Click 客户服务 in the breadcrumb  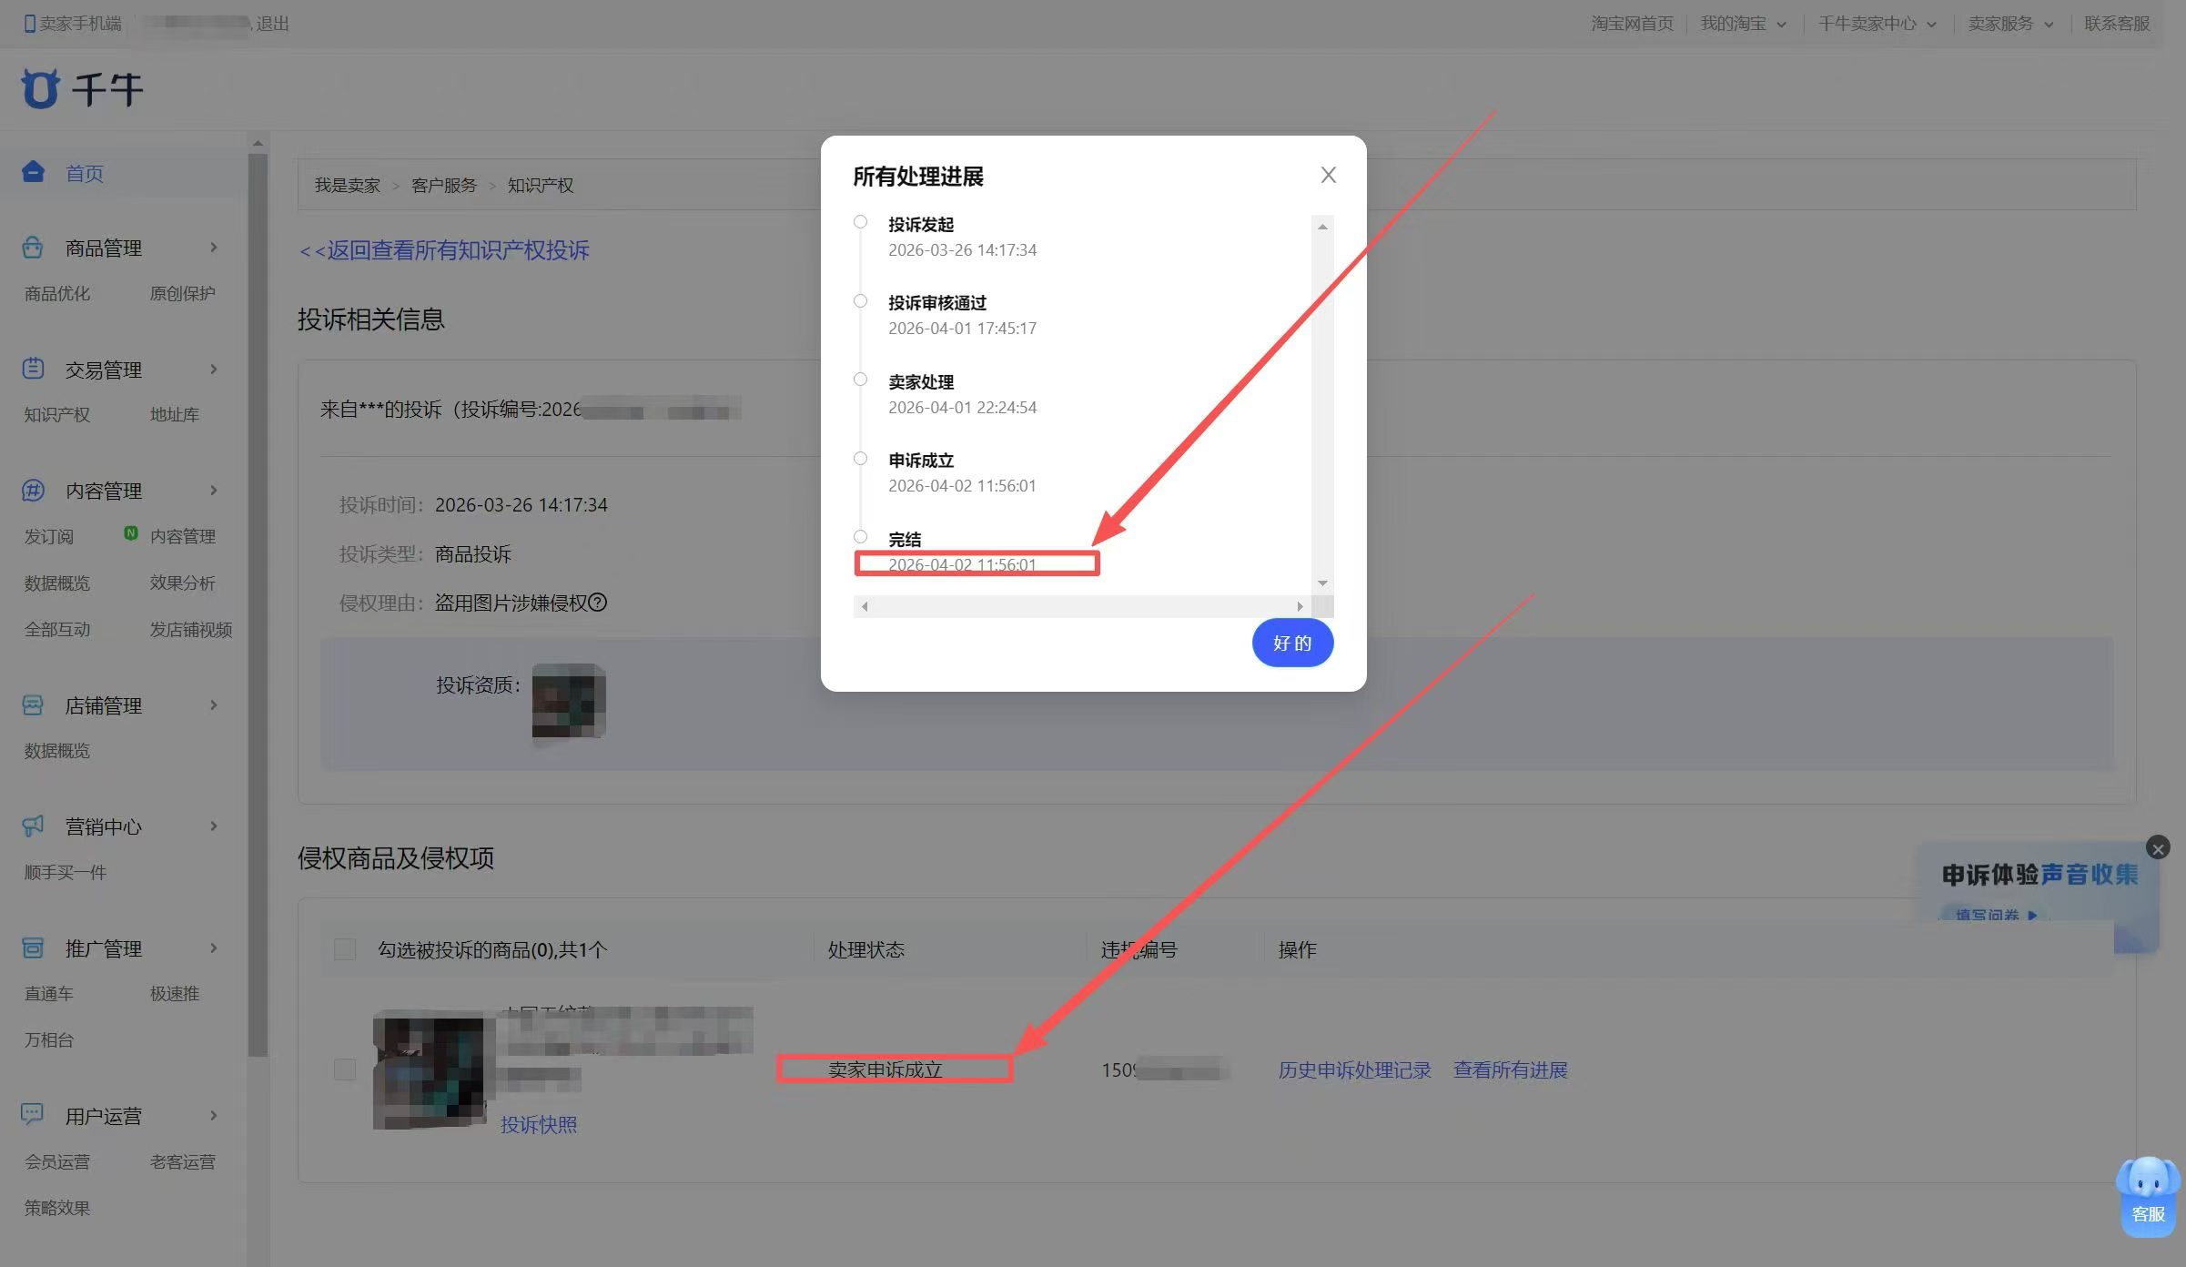pos(444,186)
